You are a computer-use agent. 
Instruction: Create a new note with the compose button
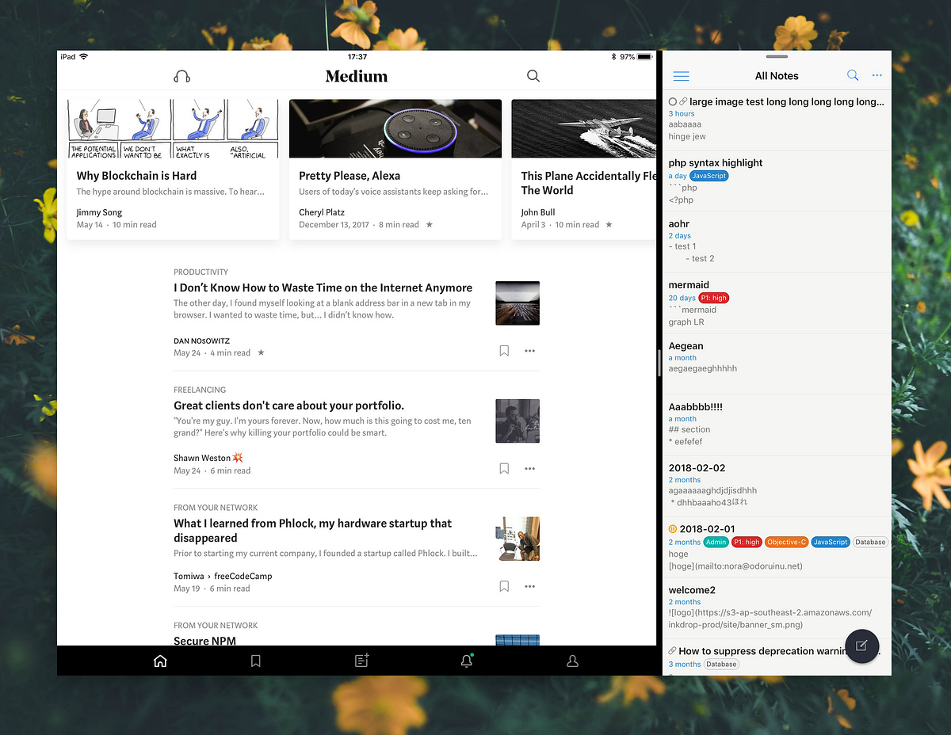(862, 646)
